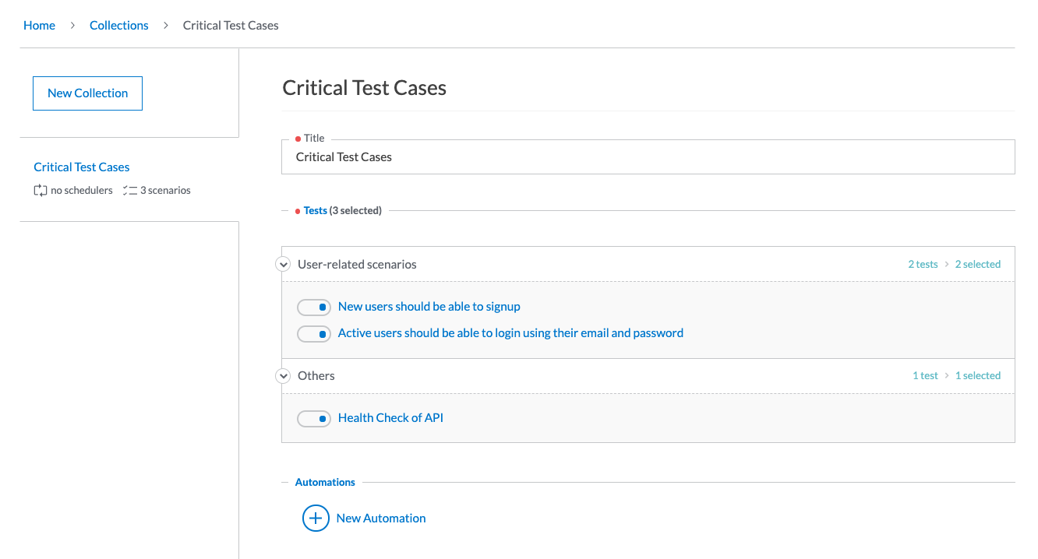Toggle off New users should be able to signup
1038x559 pixels.
tap(314, 307)
